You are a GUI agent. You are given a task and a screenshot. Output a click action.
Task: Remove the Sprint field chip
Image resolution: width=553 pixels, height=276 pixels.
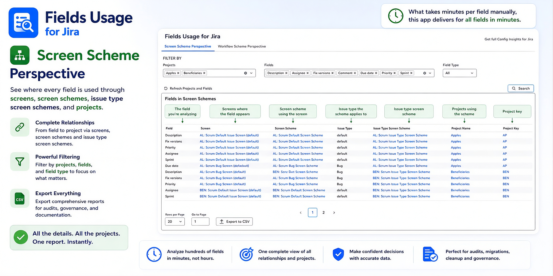[x=411, y=73]
